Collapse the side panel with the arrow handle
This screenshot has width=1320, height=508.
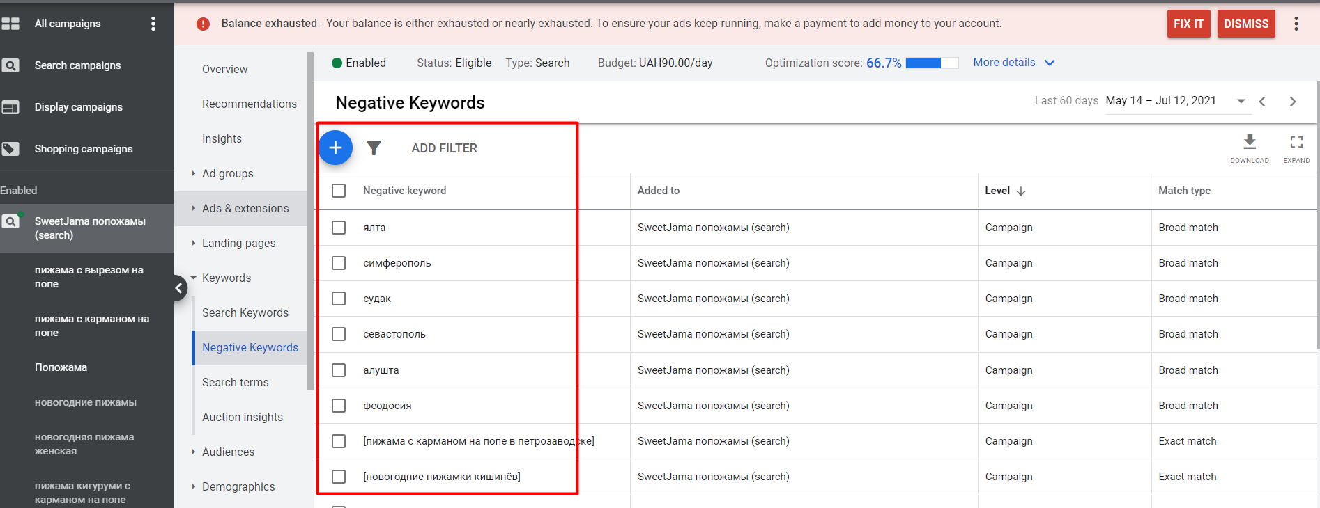[x=179, y=287]
